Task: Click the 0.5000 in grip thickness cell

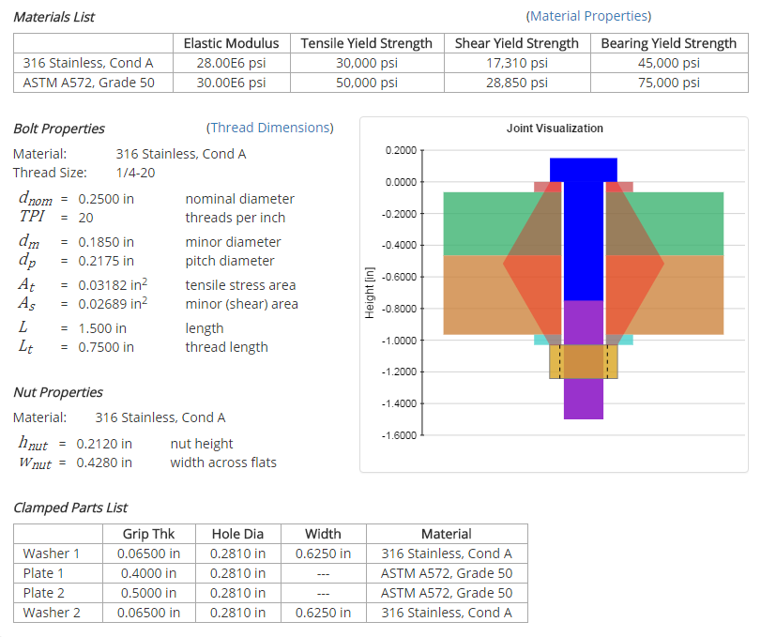Action: (x=148, y=593)
